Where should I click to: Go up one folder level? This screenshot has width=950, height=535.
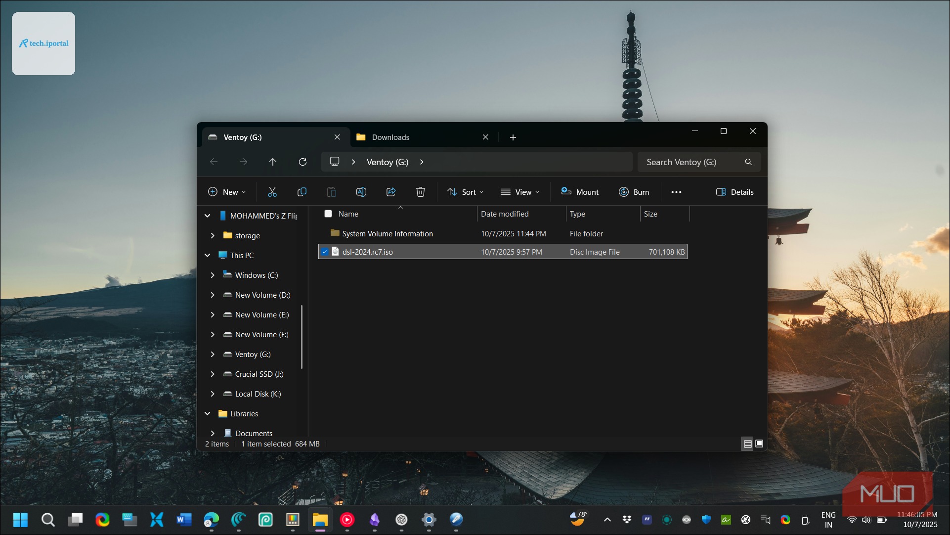[x=273, y=162]
